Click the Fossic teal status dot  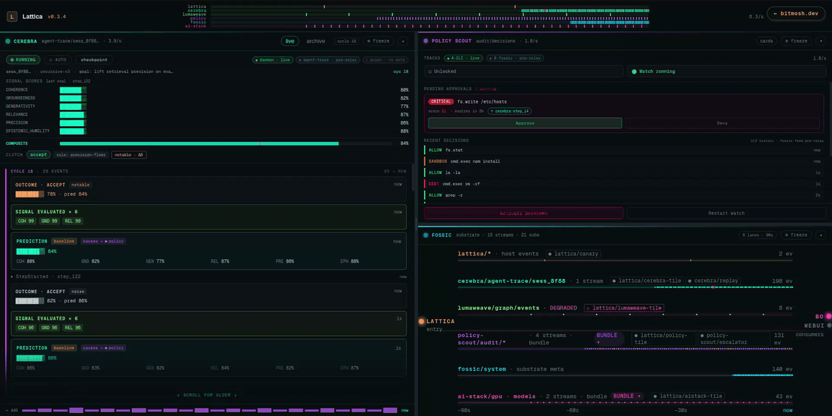pos(426,235)
